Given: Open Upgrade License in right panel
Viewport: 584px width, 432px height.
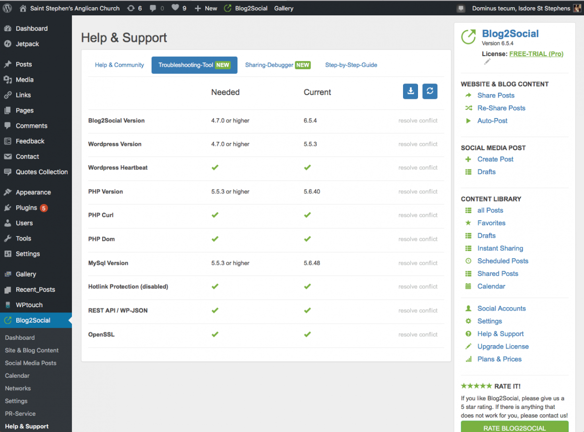Looking at the screenshot, I should click(503, 347).
